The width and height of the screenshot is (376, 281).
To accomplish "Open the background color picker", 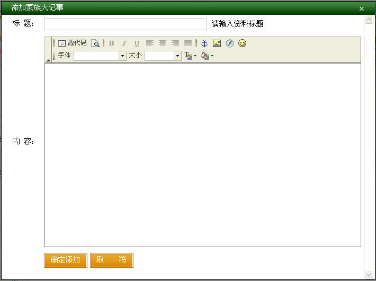I will coord(207,56).
